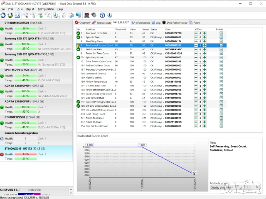
Task: Click green check icon for Raw Read Error Rate
Action: click(x=78, y=33)
